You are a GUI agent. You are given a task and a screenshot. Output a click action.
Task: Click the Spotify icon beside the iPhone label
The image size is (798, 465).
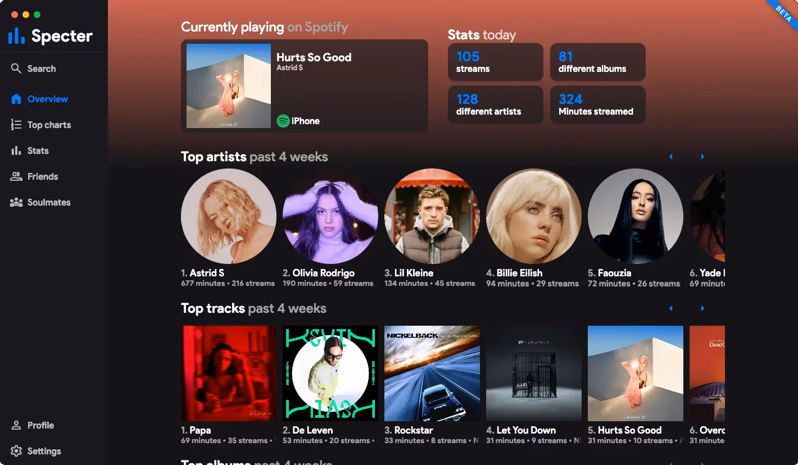click(x=283, y=121)
